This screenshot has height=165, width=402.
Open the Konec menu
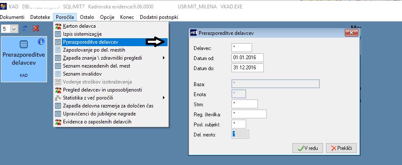coord(127,17)
